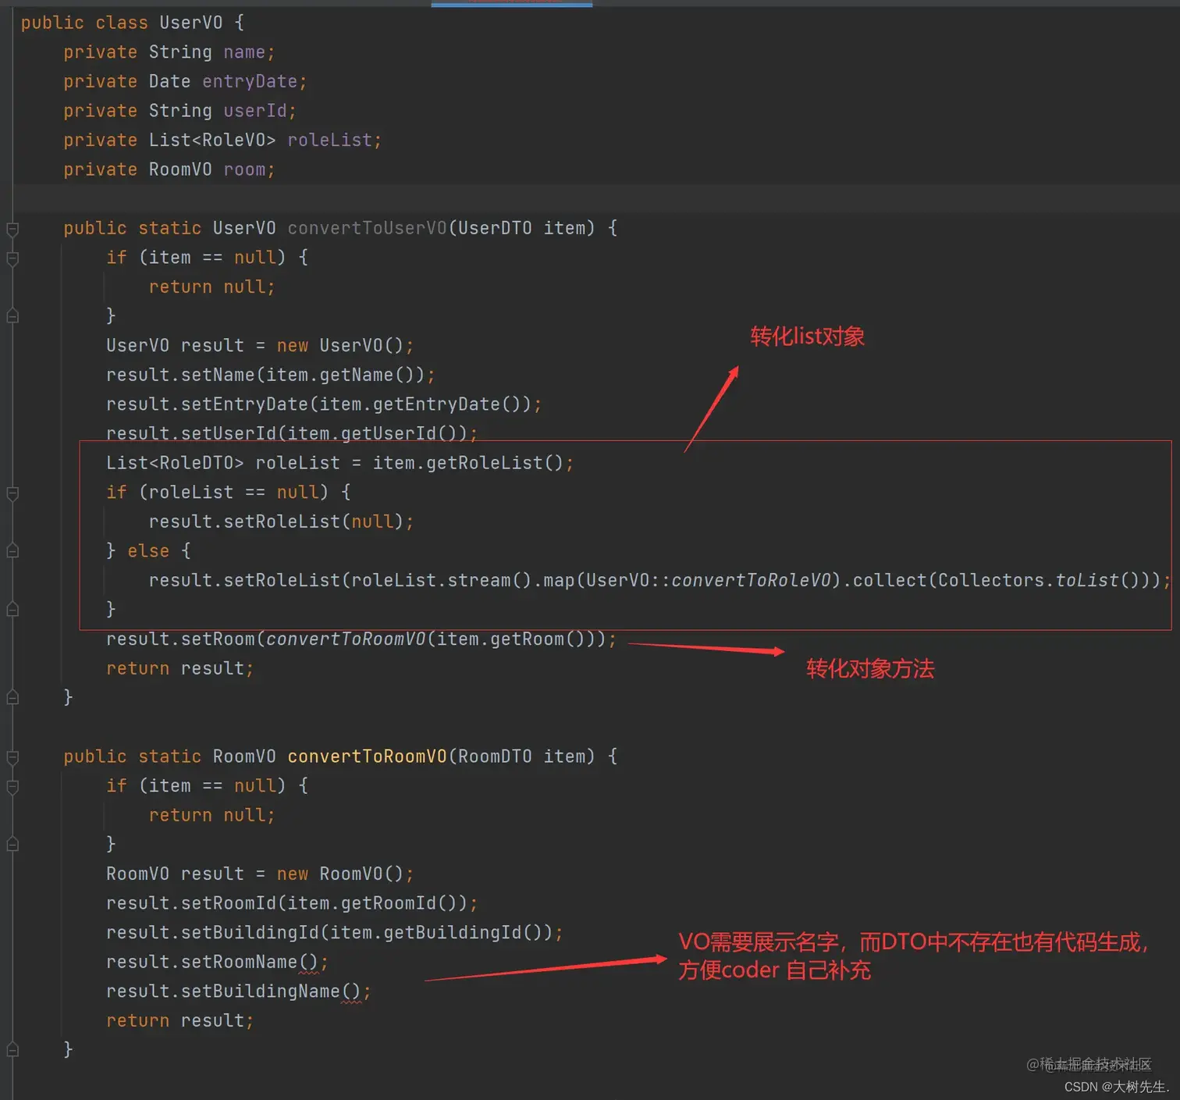Place cursor on class name 'UserVO' in class declaration
The image size is (1180, 1100).
point(191,23)
